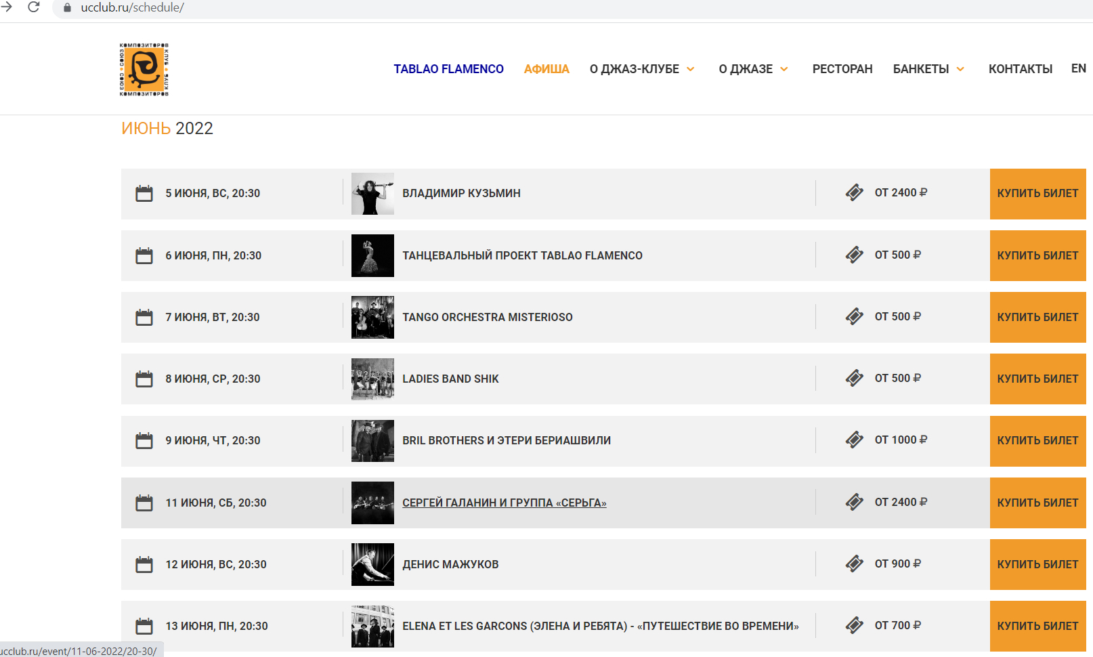Image resolution: width=1093 pixels, height=657 pixels.
Task: Click ticket icon in Денис Мажуков row
Action: (x=855, y=564)
